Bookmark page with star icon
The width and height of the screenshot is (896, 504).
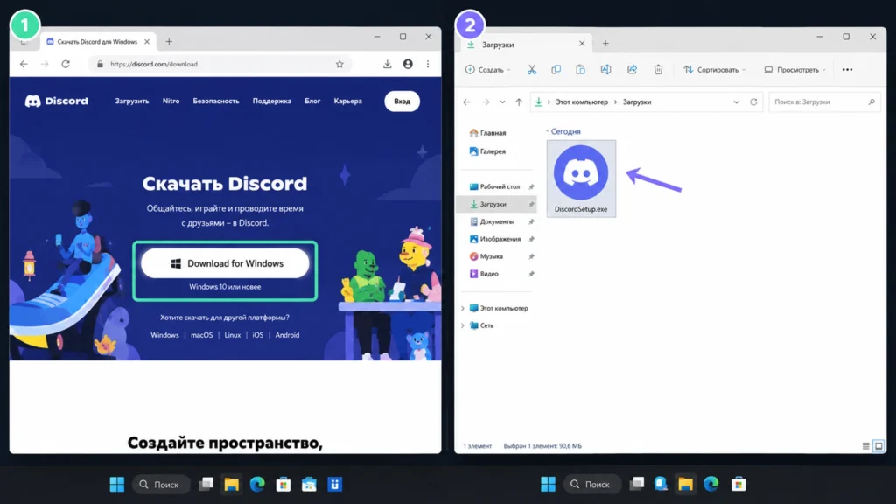[339, 64]
